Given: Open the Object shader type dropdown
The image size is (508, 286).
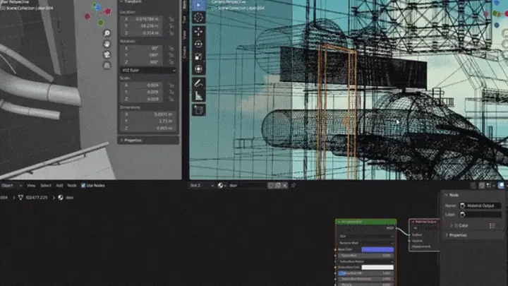Looking at the screenshot, I should (x=11, y=186).
